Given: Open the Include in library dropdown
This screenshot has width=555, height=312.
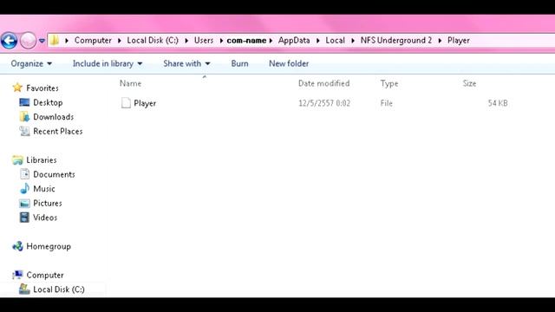Looking at the screenshot, I should pos(108,63).
